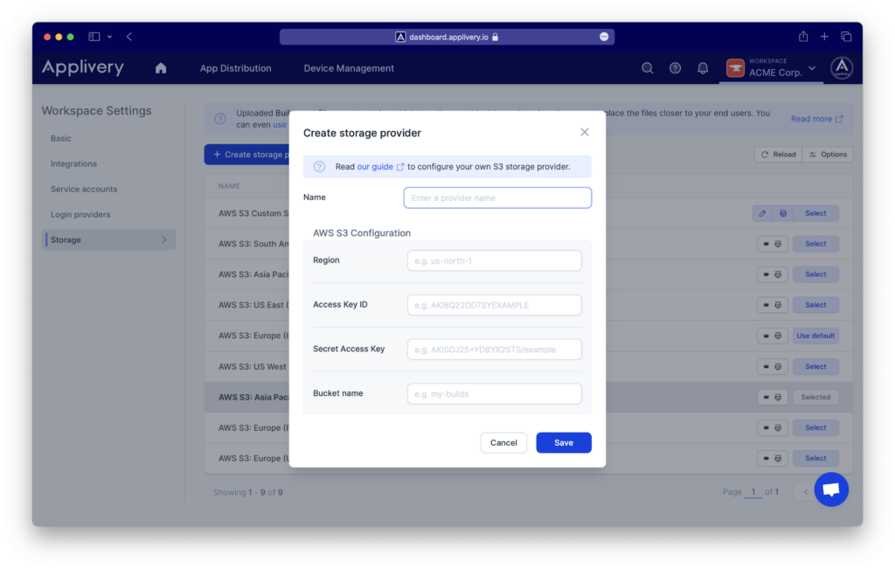Click the info icon in the top page banner
Screen dimensions: 895x569
coord(220,119)
